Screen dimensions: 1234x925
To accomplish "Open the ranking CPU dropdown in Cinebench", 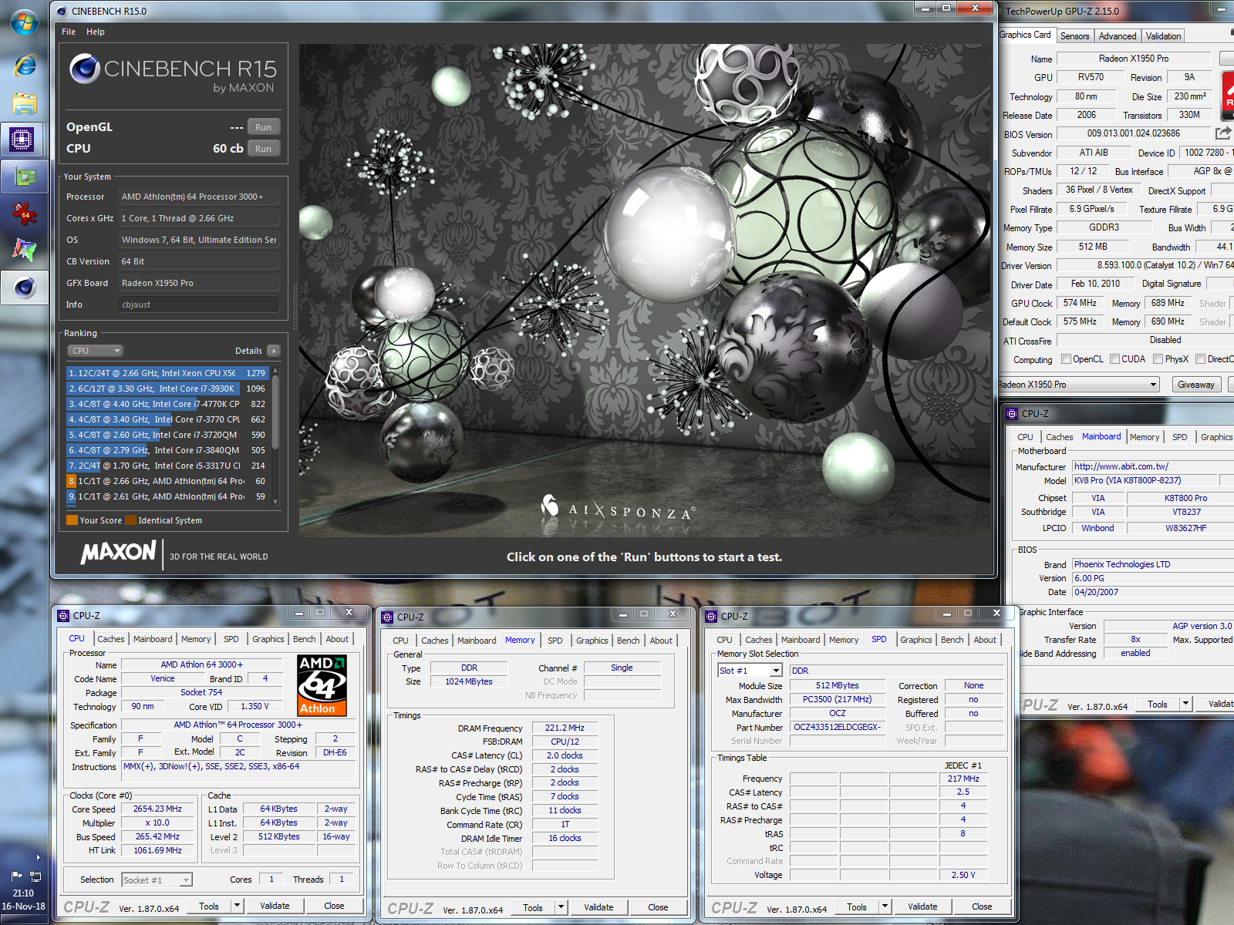I will click(96, 351).
